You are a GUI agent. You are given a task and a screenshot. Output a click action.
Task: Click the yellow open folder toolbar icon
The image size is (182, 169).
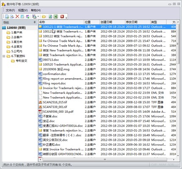(44, 16)
